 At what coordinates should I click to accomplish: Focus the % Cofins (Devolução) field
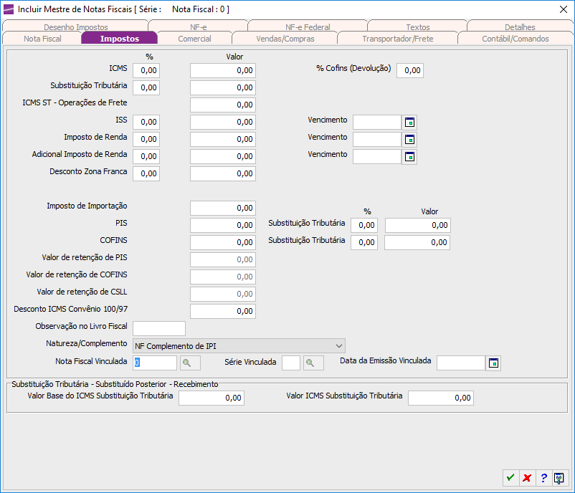click(410, 70)
